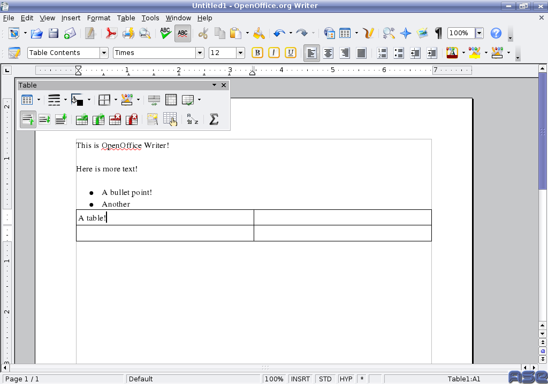Open the Tools menu
This screenshot has width=548, height=384.
(150, 18)
